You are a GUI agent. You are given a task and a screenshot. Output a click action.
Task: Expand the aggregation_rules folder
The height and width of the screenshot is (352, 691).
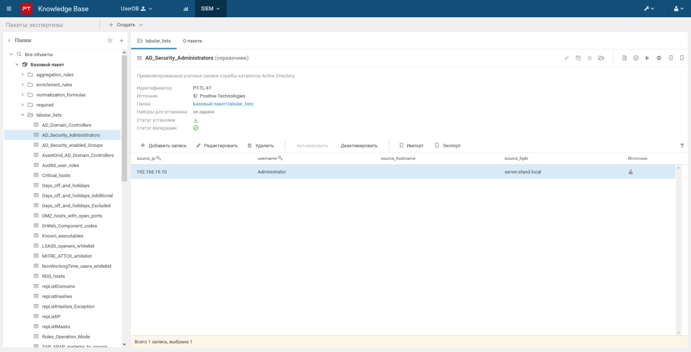click(x=22, y=75)
